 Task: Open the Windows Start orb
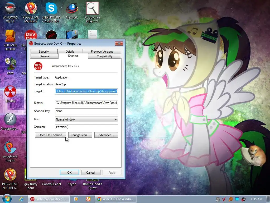tap(7, 199)
